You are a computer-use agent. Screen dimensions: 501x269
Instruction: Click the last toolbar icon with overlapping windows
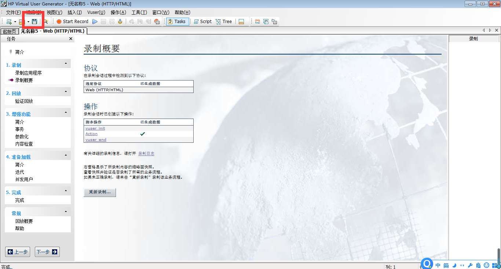tap(274, 22)
